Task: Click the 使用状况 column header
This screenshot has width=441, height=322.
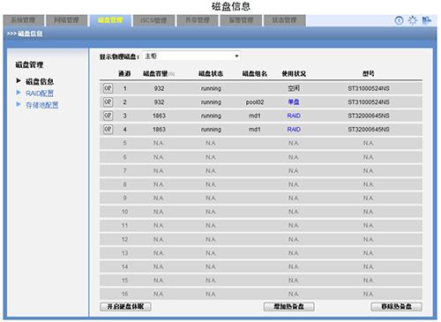Action: pyautogui.click(x=294, y=73)
